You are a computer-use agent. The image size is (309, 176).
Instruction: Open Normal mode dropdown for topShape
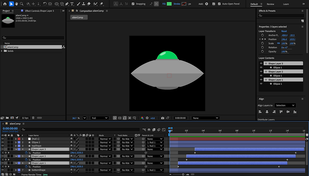[x=105, y=146]
